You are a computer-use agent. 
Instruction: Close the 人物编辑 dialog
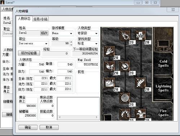point(173,10)
